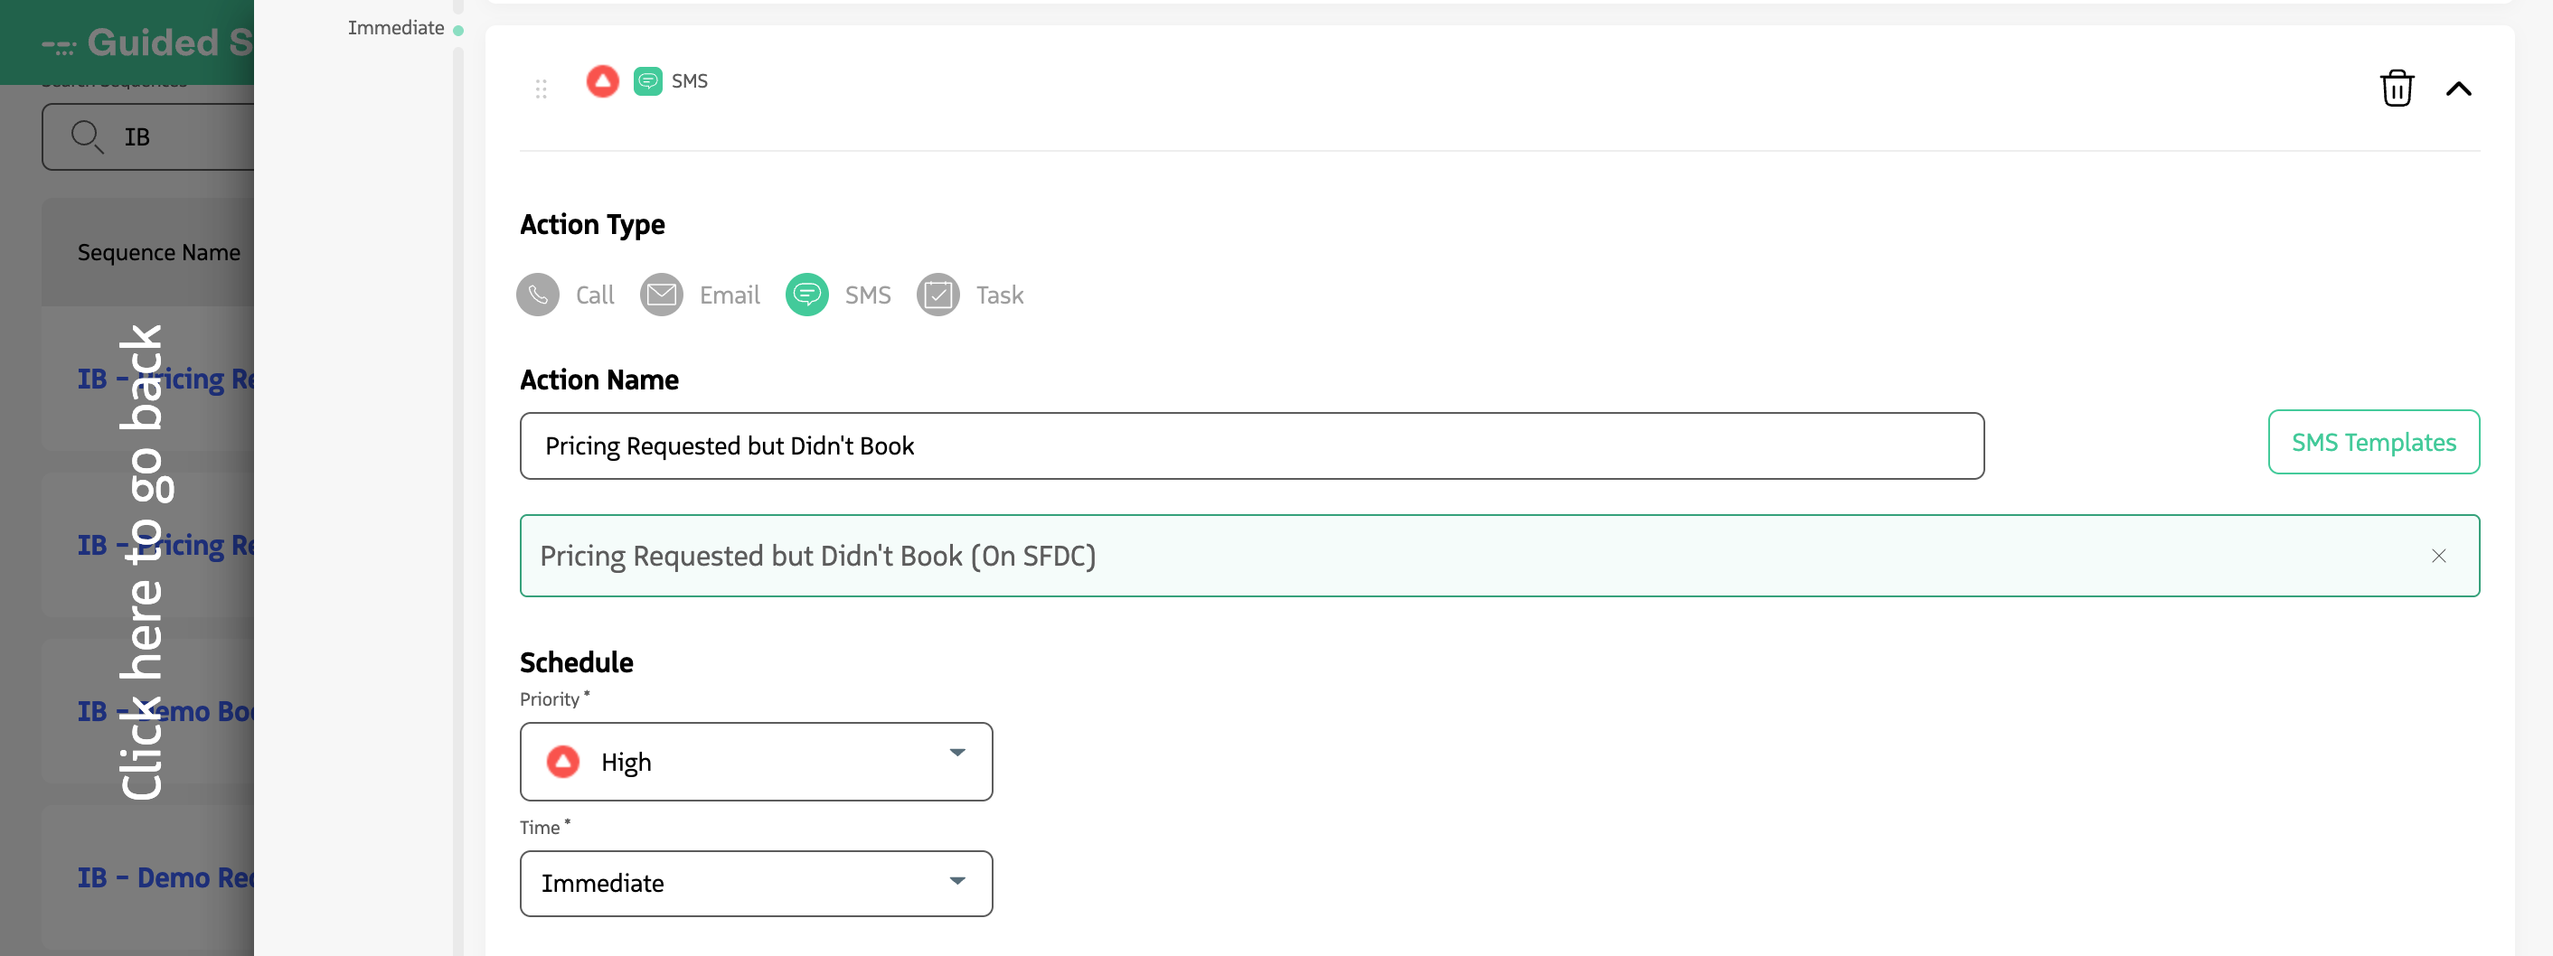2553x956 pixels.
Task: Click the search magnifier icon in the sidebar
Action: 87,136
